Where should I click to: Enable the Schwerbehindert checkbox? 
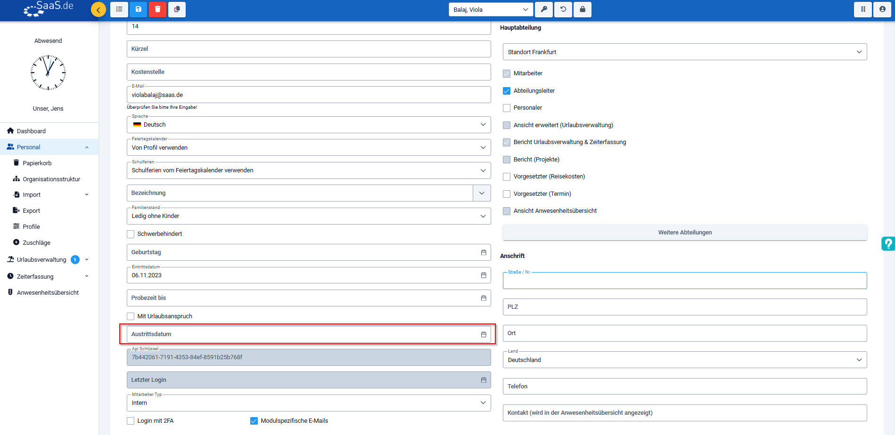[x=131, y=234]
